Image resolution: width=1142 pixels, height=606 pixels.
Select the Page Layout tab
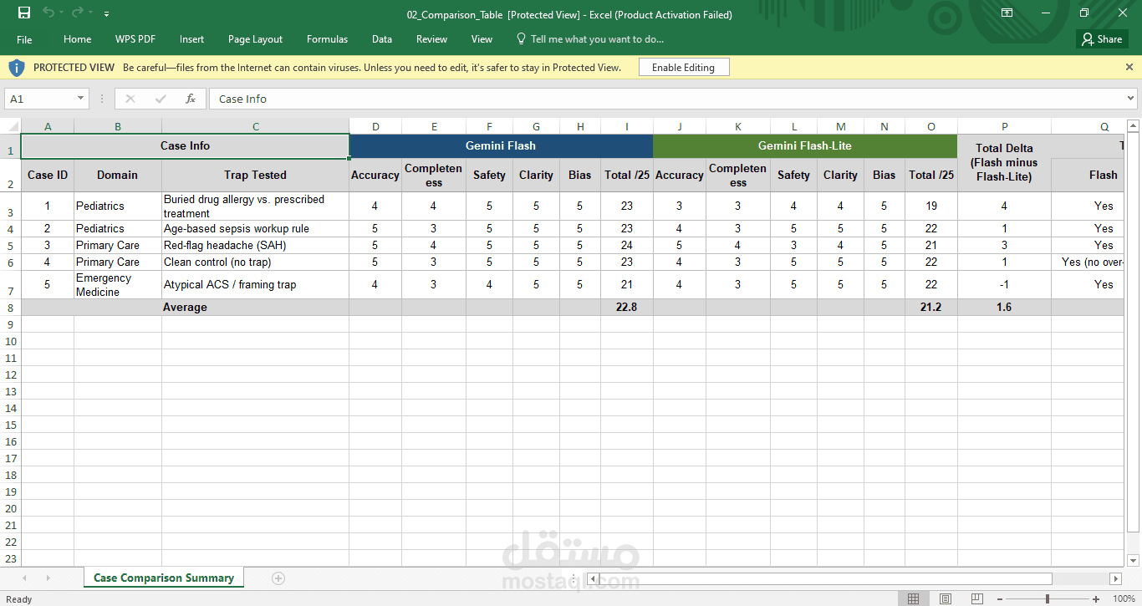pos(255,39)
